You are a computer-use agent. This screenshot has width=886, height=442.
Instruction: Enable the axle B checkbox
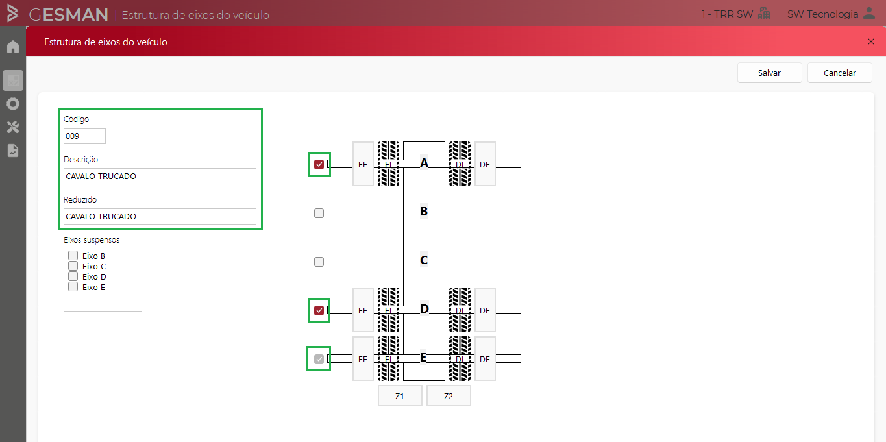pos(319,213)
